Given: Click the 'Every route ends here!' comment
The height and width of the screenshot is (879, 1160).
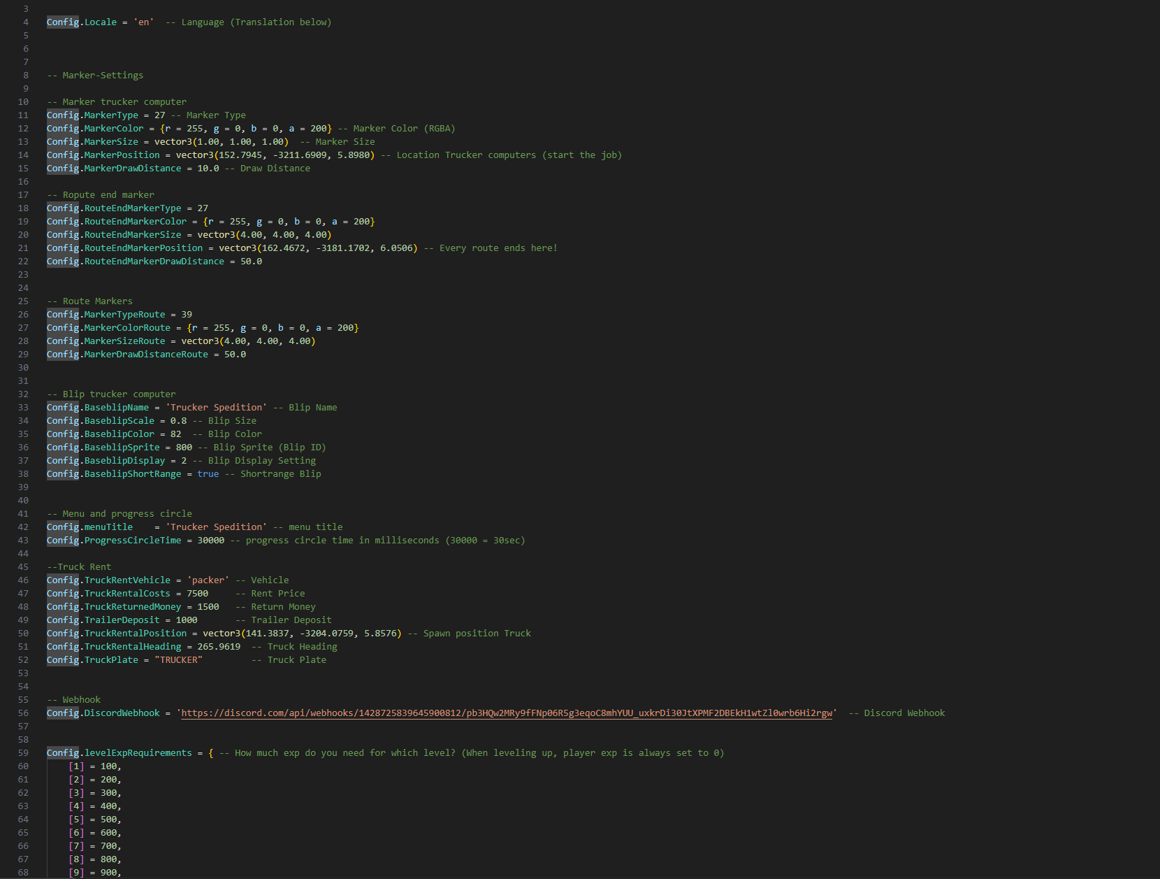Looking at the screenshot, I should pyautogui.click(x=498, y=248).
